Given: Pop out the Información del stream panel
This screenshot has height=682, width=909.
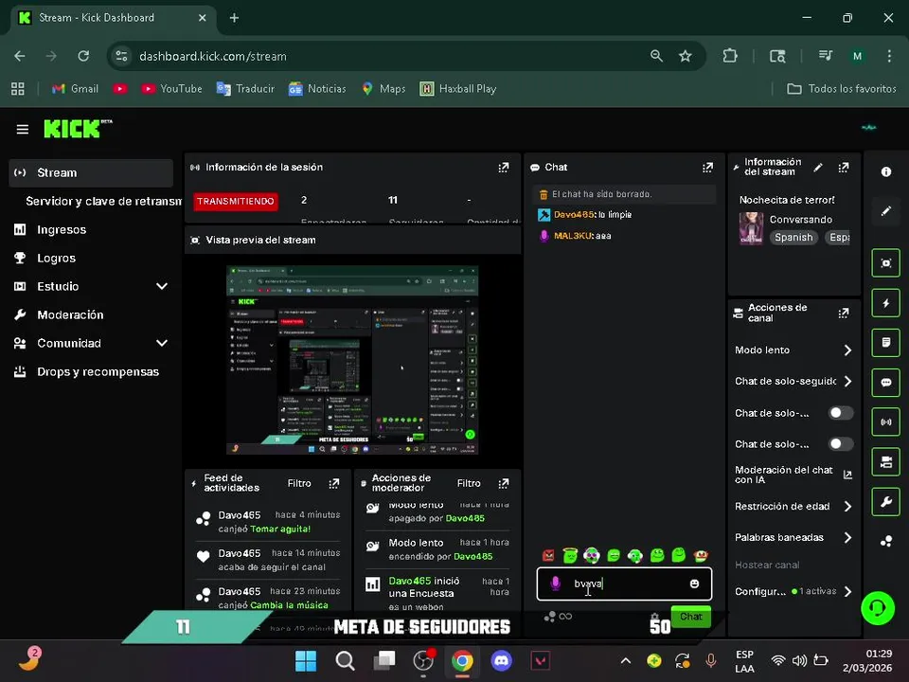Looking at the screenshot, I should [844, 168].
